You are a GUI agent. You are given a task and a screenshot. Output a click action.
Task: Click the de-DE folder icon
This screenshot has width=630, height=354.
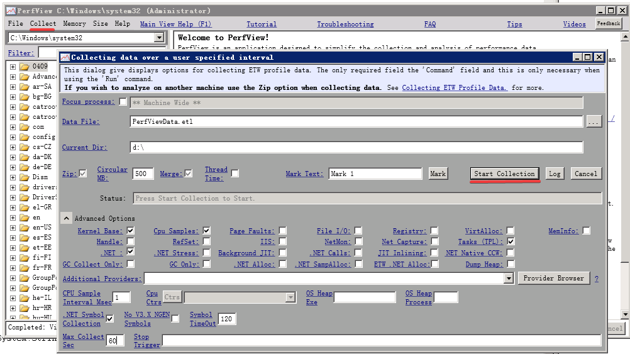point(25,167)
